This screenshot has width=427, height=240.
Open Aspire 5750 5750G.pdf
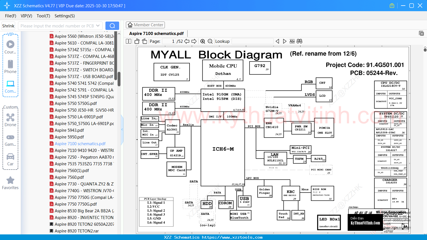point(76,103)
